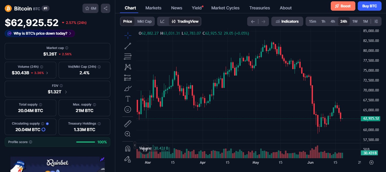This screenshot has width=386, height=172.
Task: Set interval to 1M
Action: tap(365, 21)
